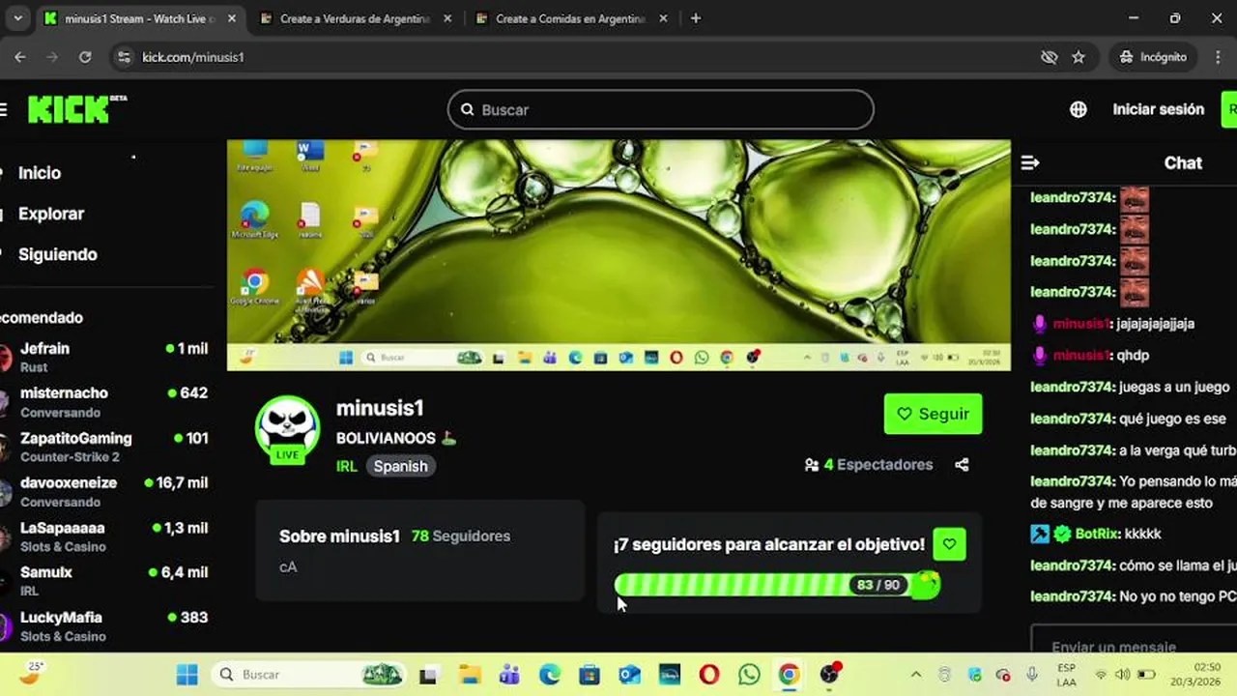Go back in browser history
Image resolution: width=1237 pixels, height=696 pixels.
pos(20,57)
